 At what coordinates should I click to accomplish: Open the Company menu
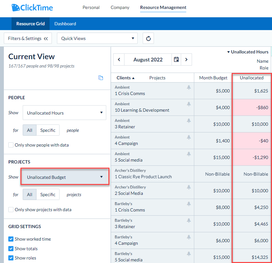point(120,7)
